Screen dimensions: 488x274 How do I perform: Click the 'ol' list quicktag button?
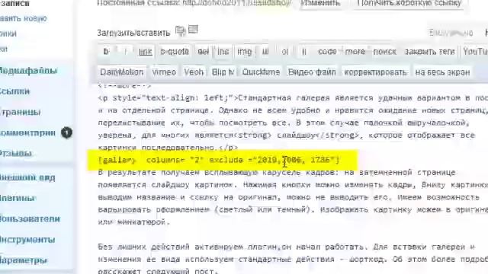284,52
